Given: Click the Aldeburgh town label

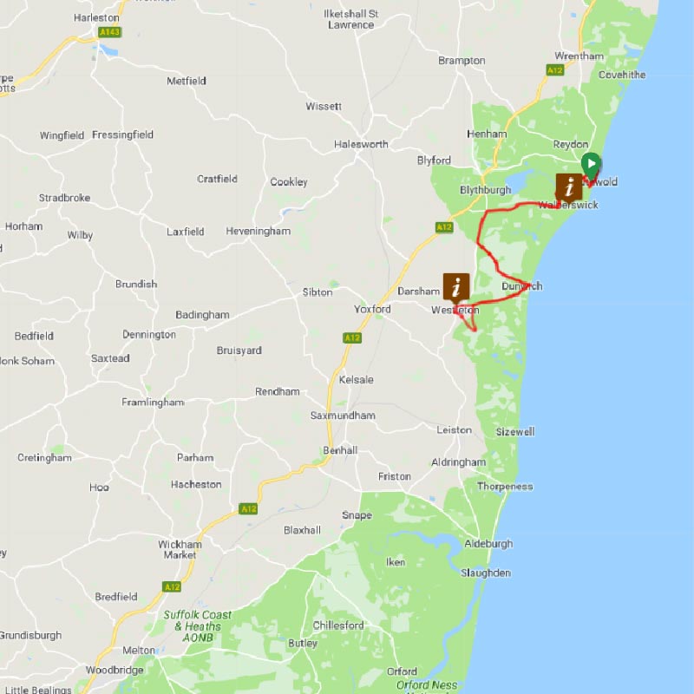Looking at the screenshot, I should coord(488,544).
